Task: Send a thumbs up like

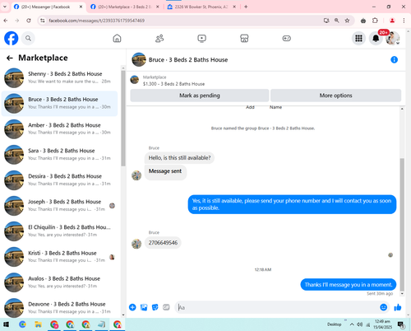Action: pyautogui.click(x=398, y=307)
